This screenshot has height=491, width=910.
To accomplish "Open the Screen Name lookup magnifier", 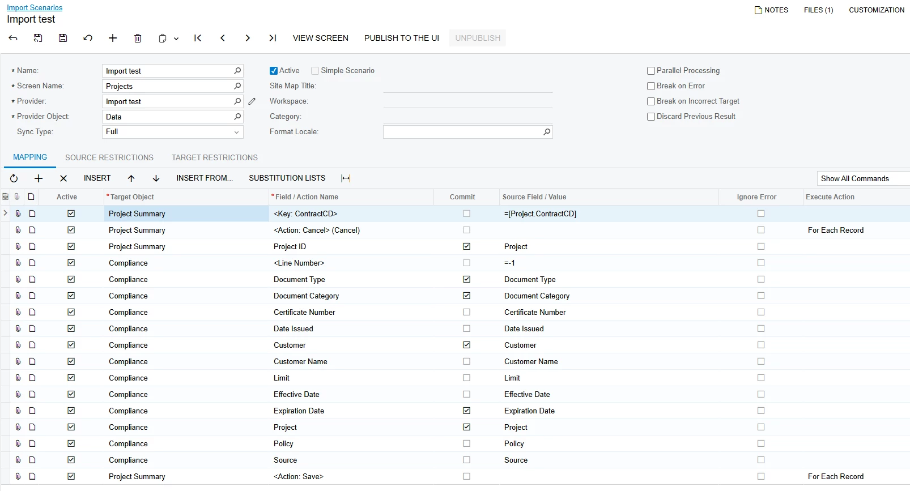I will [237, 86].
